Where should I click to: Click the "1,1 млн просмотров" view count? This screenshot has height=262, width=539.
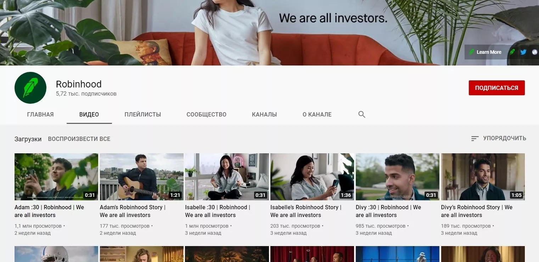tap(38, 226)
